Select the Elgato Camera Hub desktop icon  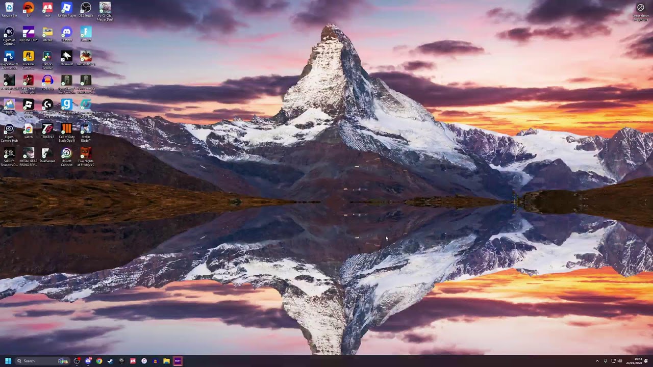[9, 133]
